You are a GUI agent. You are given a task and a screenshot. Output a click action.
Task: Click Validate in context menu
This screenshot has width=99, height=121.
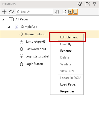pyautogui.click(x=66, y=64)
